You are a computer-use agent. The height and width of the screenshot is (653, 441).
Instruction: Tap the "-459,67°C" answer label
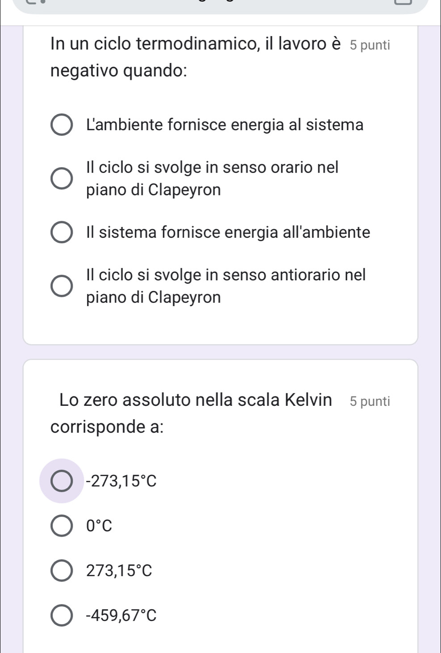122,616
